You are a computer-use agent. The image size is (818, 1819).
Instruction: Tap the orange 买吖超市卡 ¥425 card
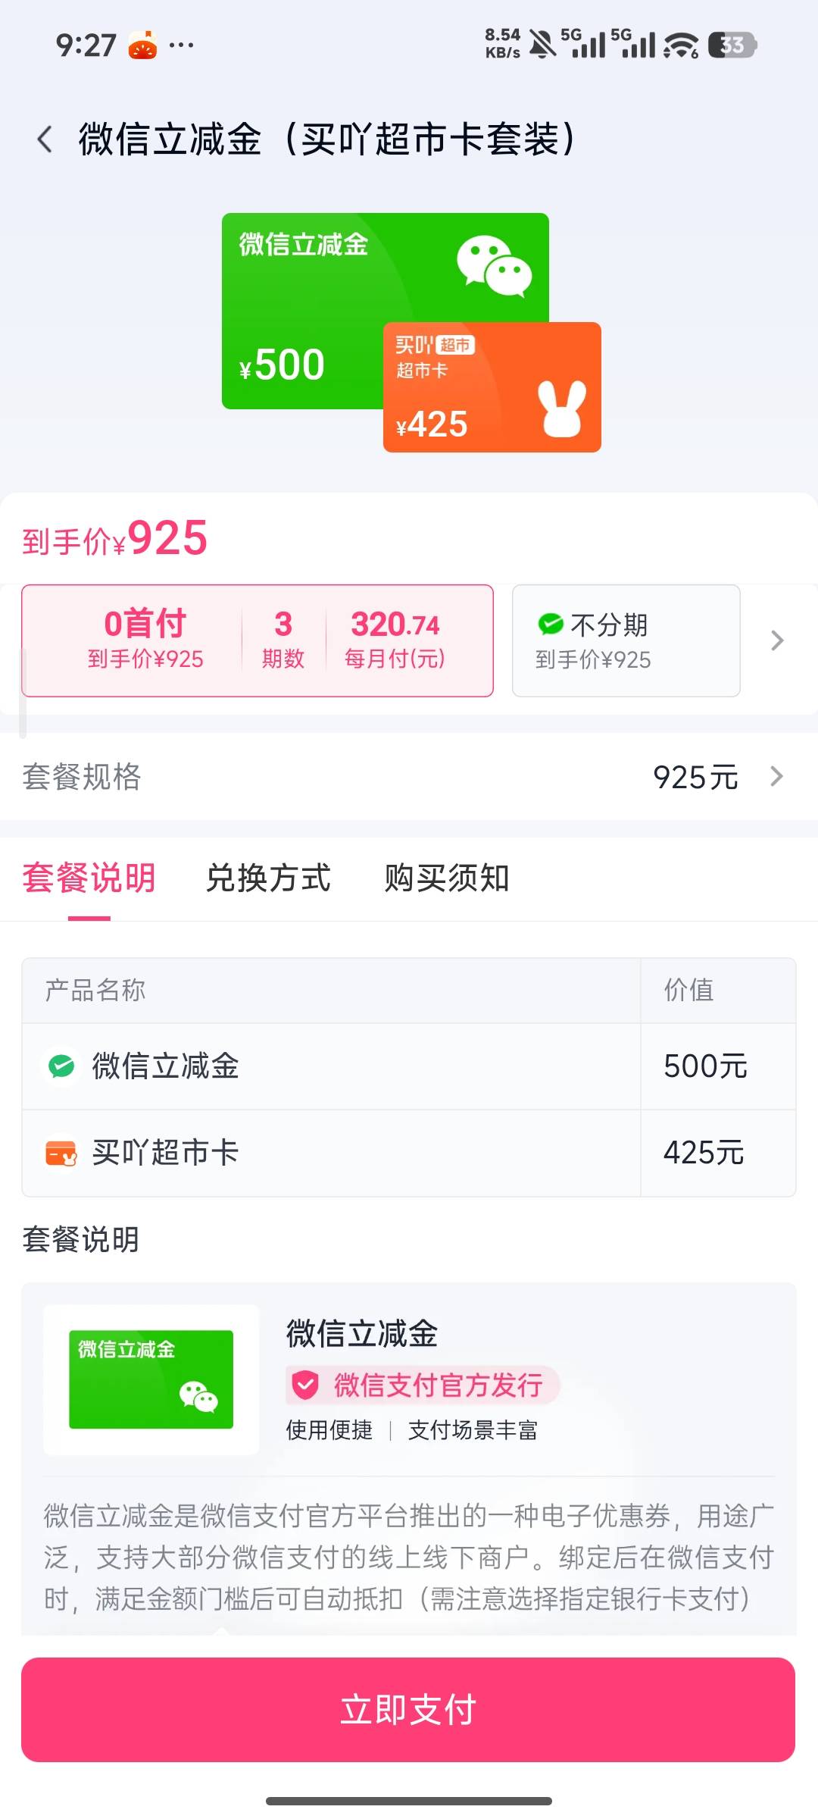coord(492,388)
